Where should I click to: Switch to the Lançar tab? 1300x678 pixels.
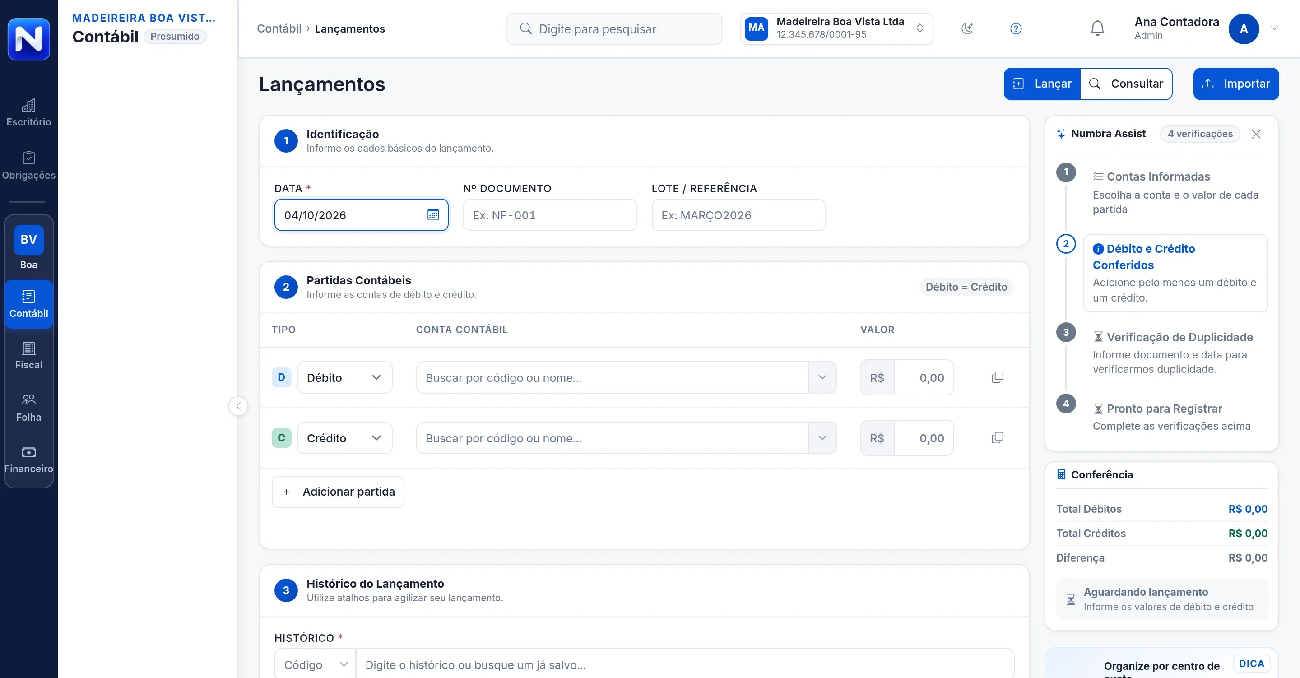[x=1042, y=84]
